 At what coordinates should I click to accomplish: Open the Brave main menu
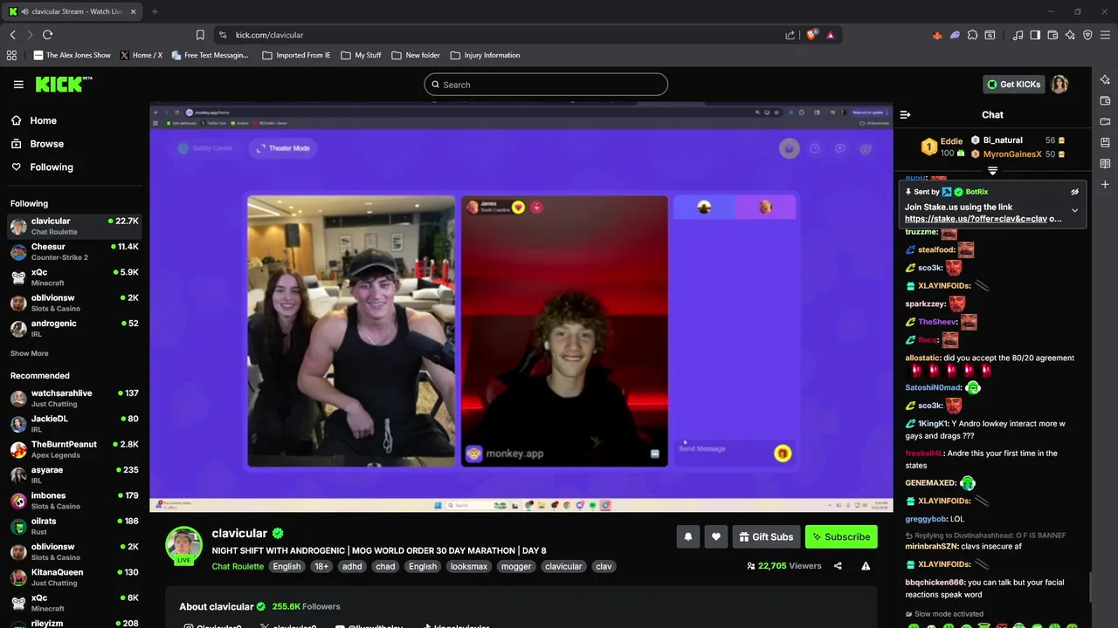pyautogui.click(x=1106, y=35)
